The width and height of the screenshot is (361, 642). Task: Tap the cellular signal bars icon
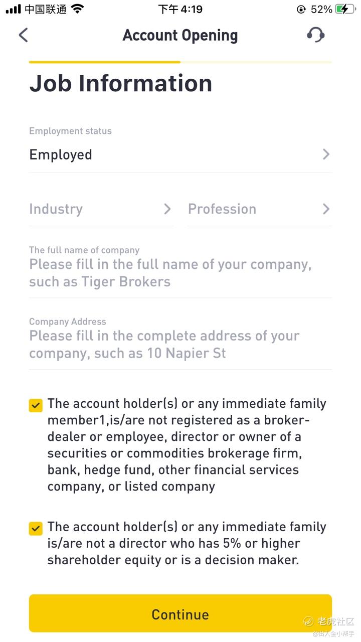[14, 9]
